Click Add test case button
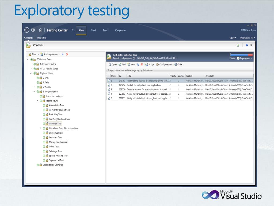 pyautogui.click(x=122, y=64)
